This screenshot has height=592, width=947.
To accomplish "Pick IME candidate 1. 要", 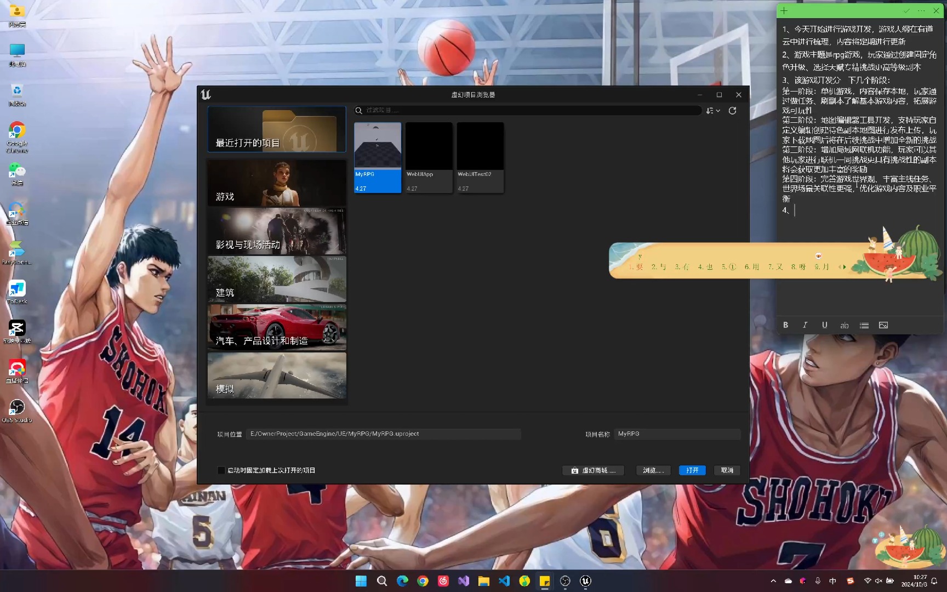I will tap(636, 267).
